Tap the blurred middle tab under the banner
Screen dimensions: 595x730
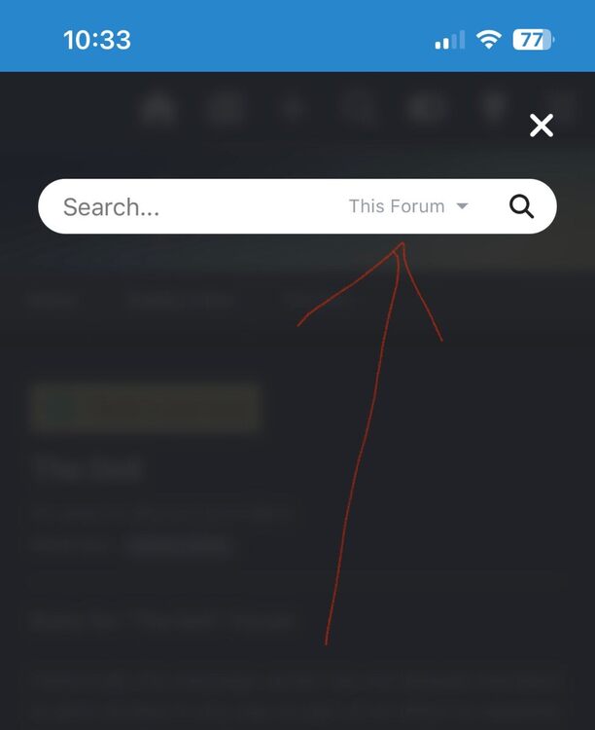tap(181, 301)
